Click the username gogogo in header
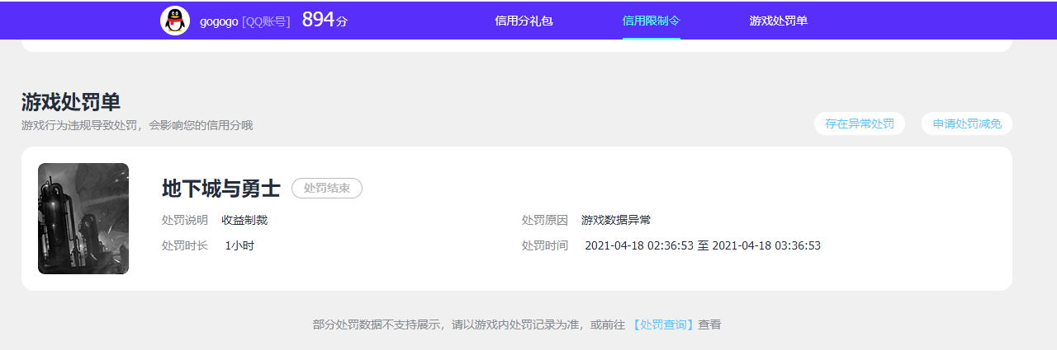The width and height of the screenshot is (1057, 350). [x=219, y=21]
